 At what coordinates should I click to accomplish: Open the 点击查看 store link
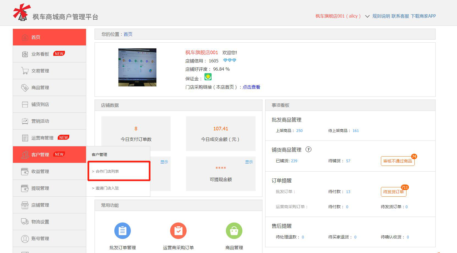(251, 87)
